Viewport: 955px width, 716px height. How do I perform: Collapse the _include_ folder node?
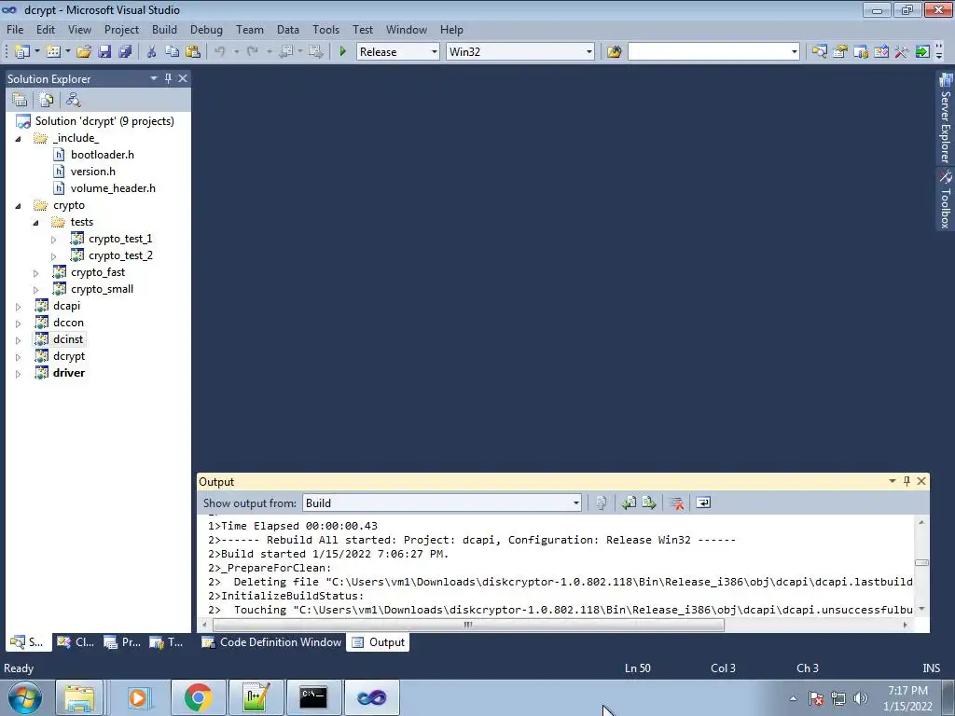coord(18,139)
